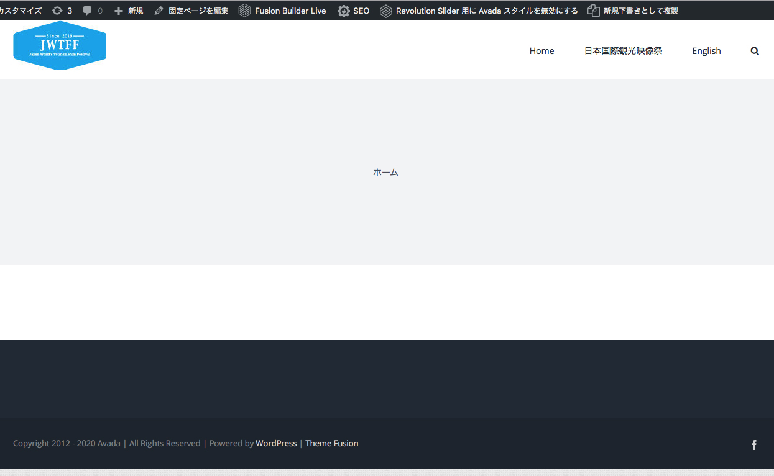The width and height of the screenshot is (774, 476).
Task: Click the JWTFF site logo
Action: pos(60,45)
